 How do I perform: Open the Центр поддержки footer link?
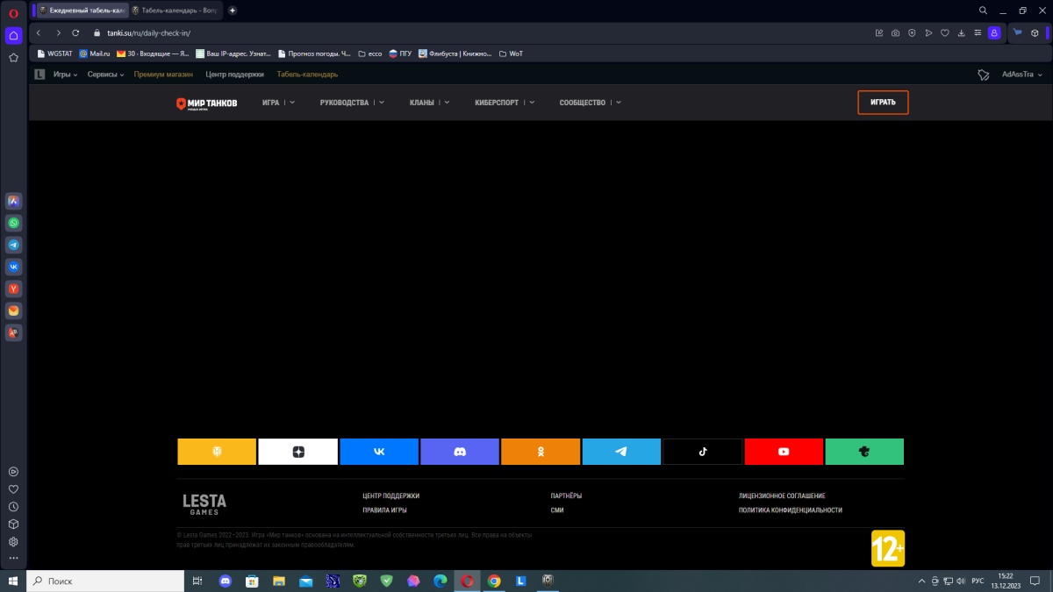pyautogui.click(x=390, y=496)
